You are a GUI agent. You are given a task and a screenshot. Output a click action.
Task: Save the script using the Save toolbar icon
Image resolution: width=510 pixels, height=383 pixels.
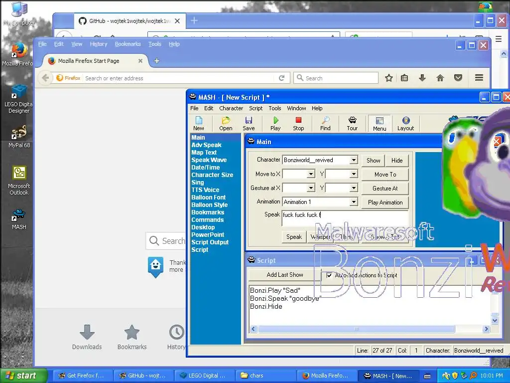tap(249, 124)
